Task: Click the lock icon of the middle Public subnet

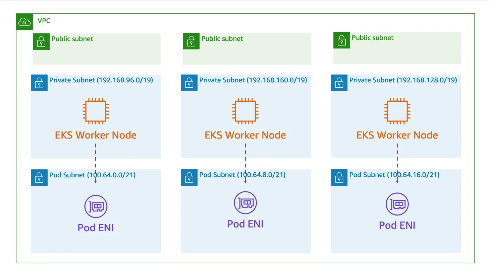Action: tap(191, 41)
